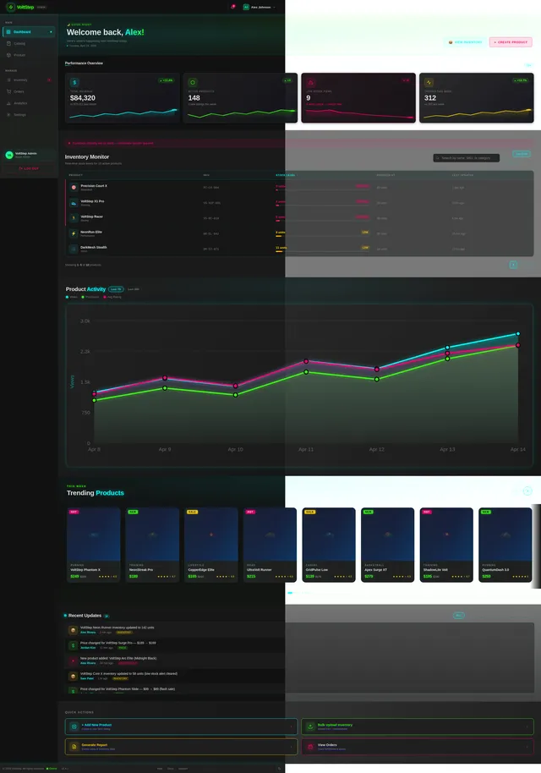Select the Last 30d chart range chip
Image resolution: width=541 pixels, height=773 pixels.
click(134, 289)
